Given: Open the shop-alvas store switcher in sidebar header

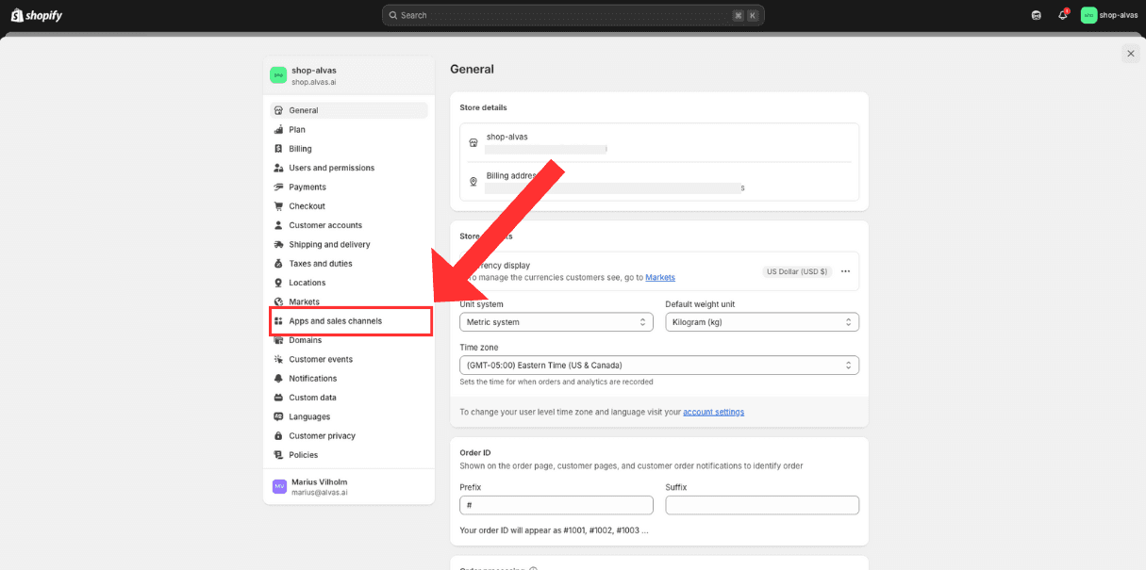Looking at the screenshot, I should point(349,75).
